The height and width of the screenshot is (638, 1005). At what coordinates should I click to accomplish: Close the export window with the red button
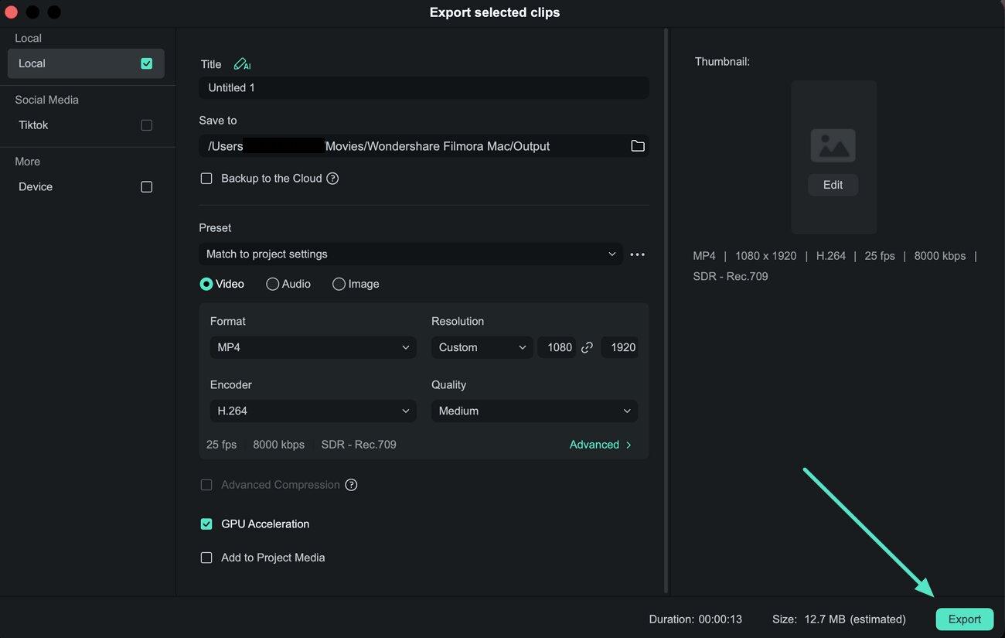pyautogui.click(x=11, y=12)
